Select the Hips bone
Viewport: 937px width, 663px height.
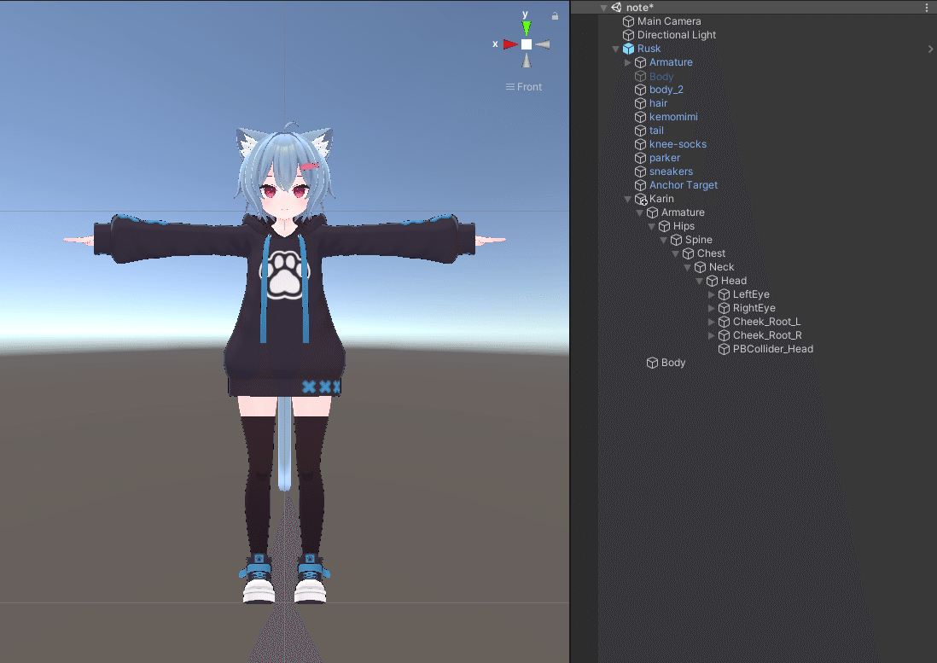tap(684, 226)
